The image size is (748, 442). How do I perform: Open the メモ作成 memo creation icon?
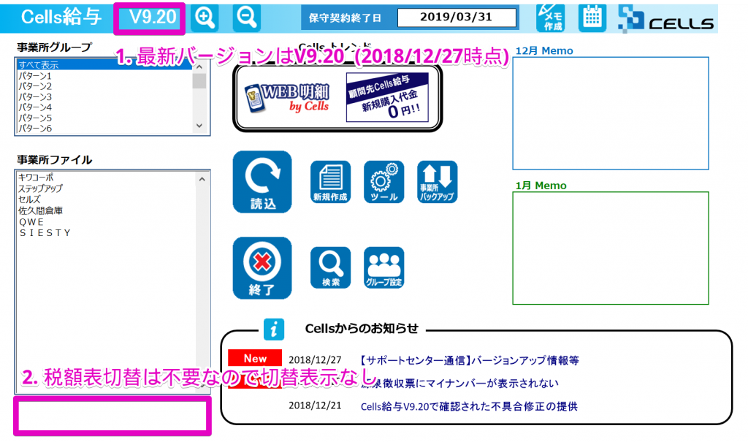click(x=550, y=18)
